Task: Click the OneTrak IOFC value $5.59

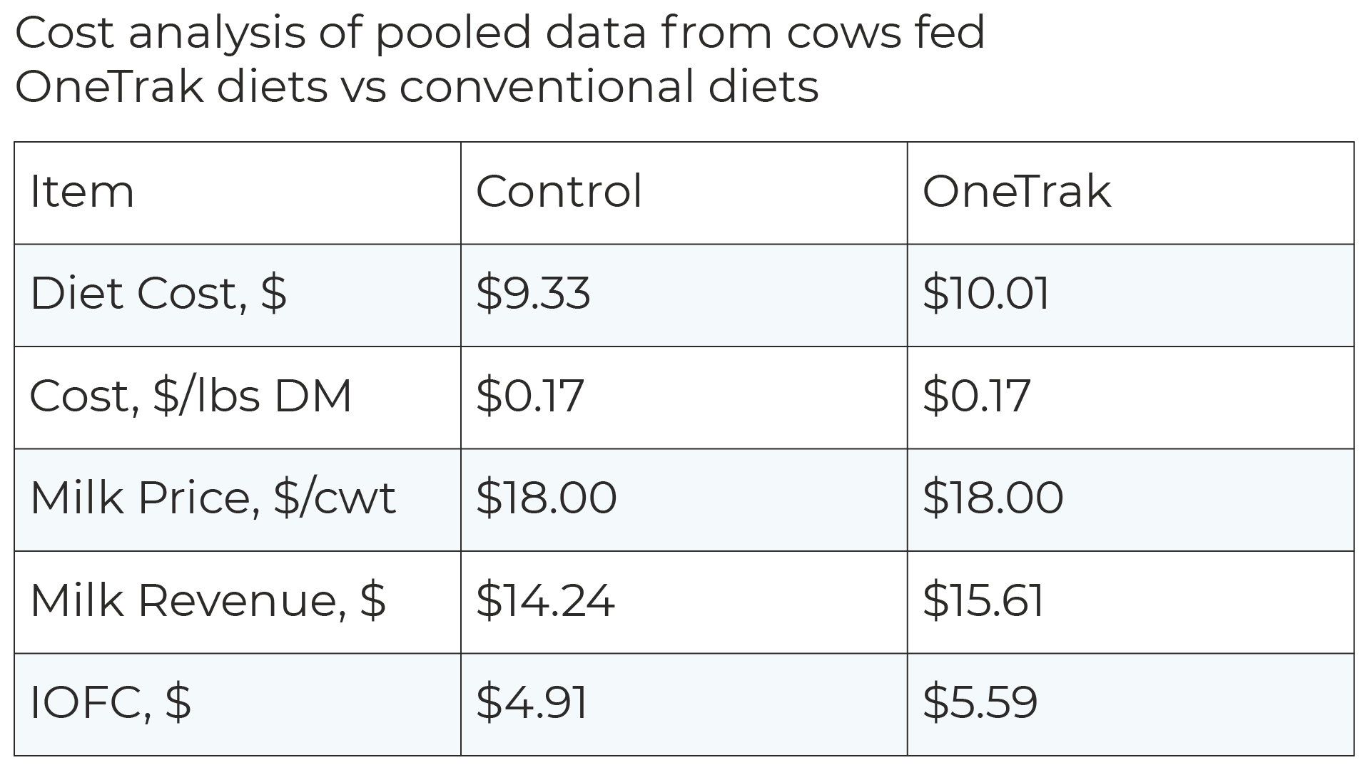Action: [x=980, y=702]
